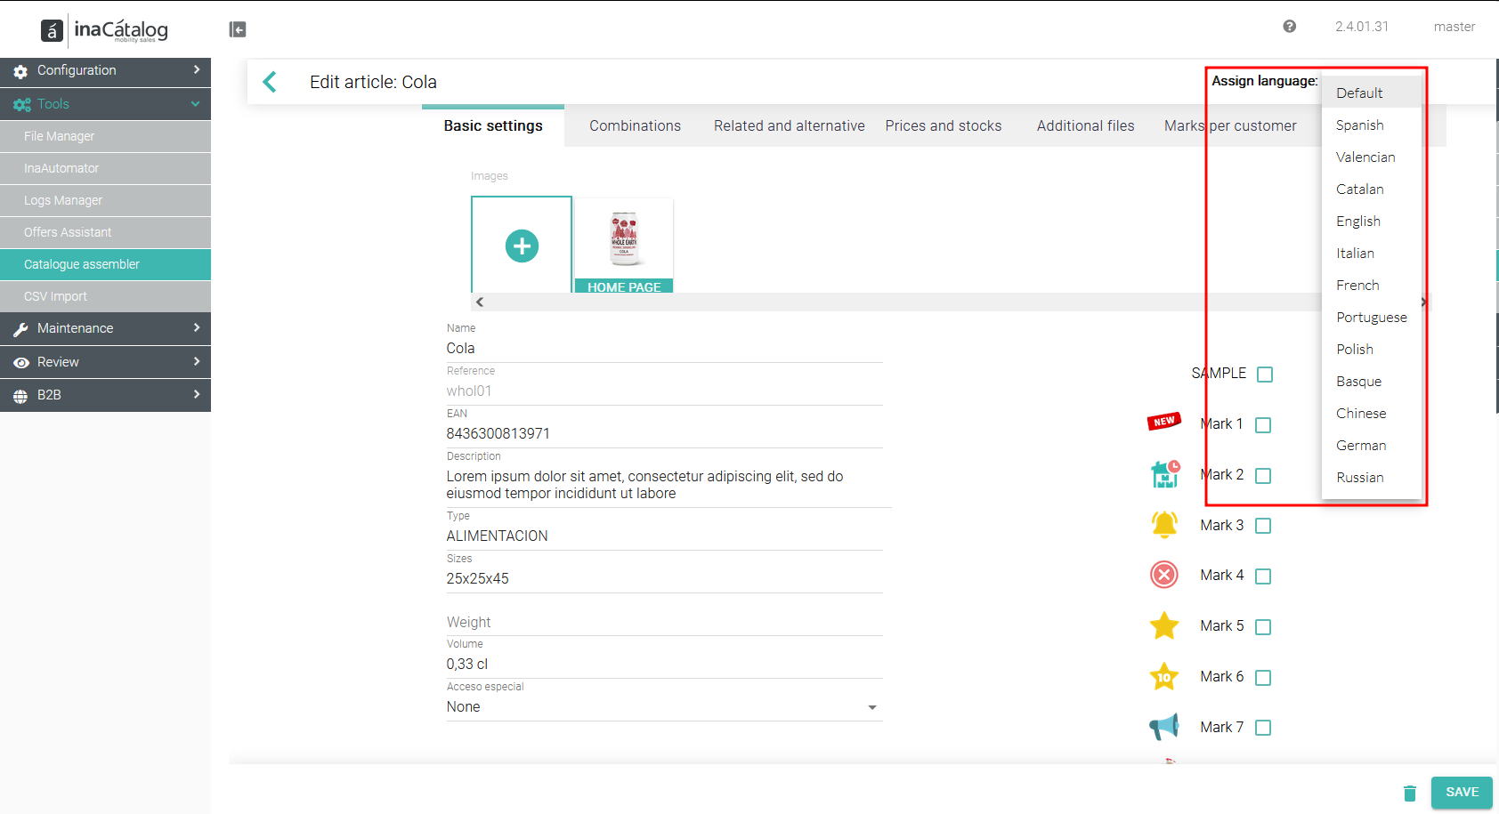
Task: Open the Prices and stocks tab
Action: [944, 126]
